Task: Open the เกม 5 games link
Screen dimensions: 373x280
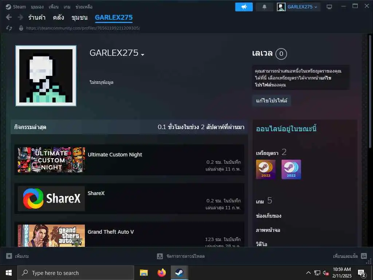Action: coord(264,201)
